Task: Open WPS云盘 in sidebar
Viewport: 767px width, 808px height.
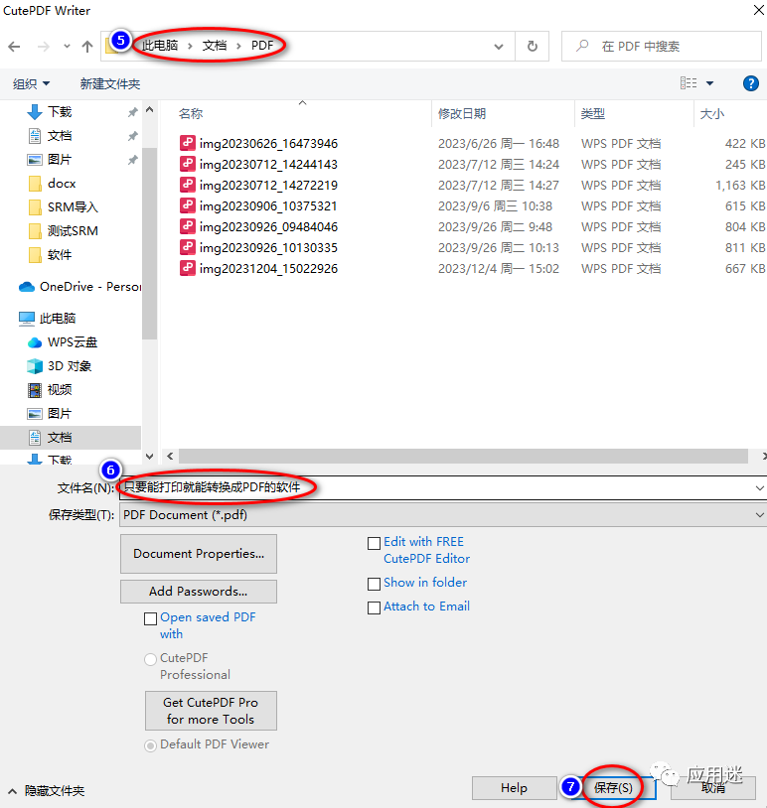Action: (73, 342)
